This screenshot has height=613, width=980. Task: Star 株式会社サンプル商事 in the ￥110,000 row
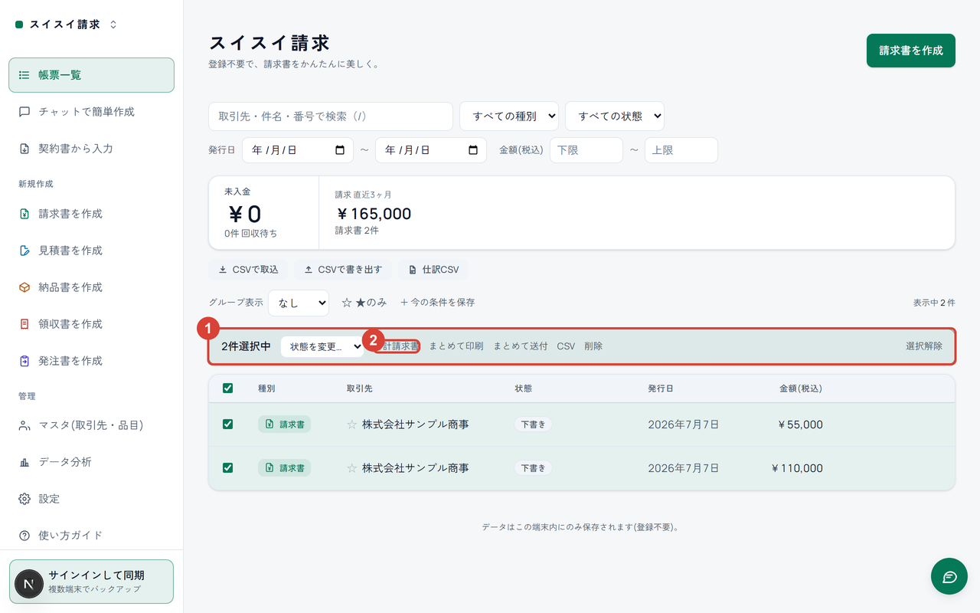tap(352, 467)
